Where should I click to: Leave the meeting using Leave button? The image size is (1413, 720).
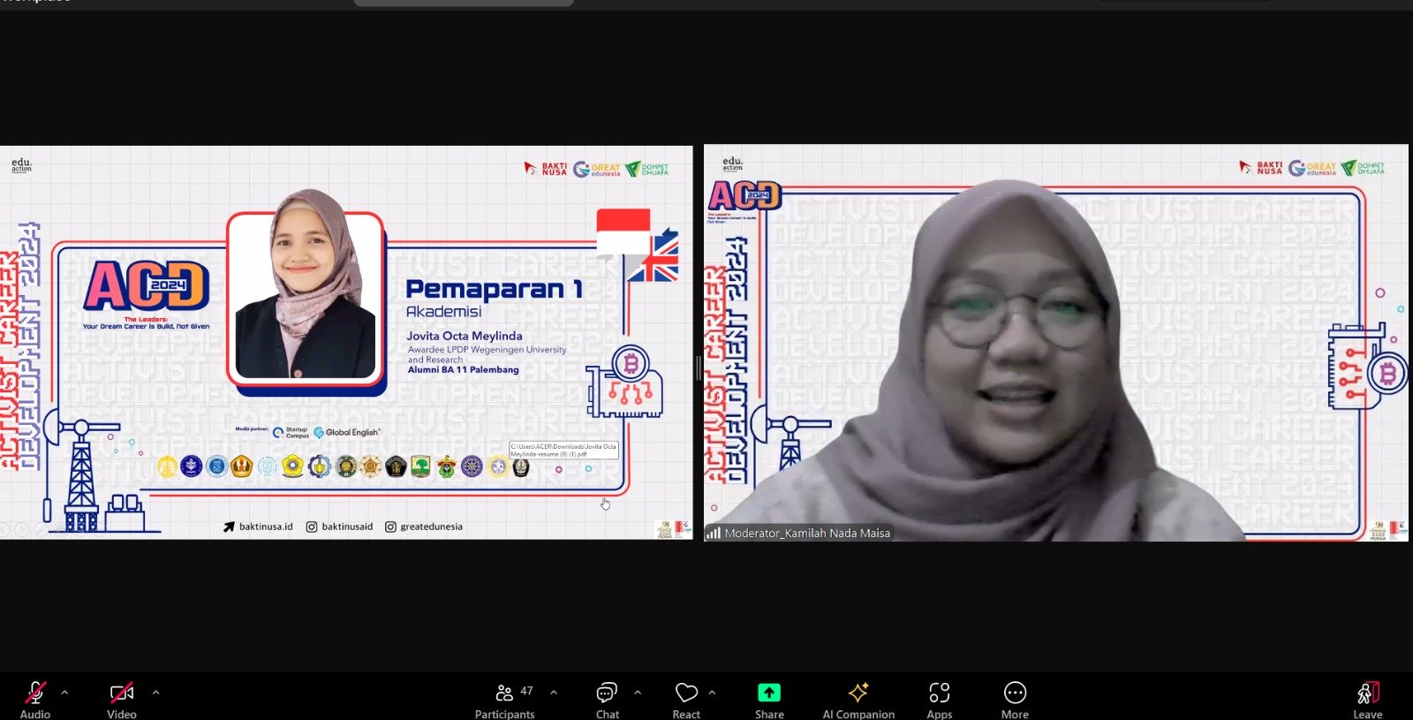[x=1367, y=693]
